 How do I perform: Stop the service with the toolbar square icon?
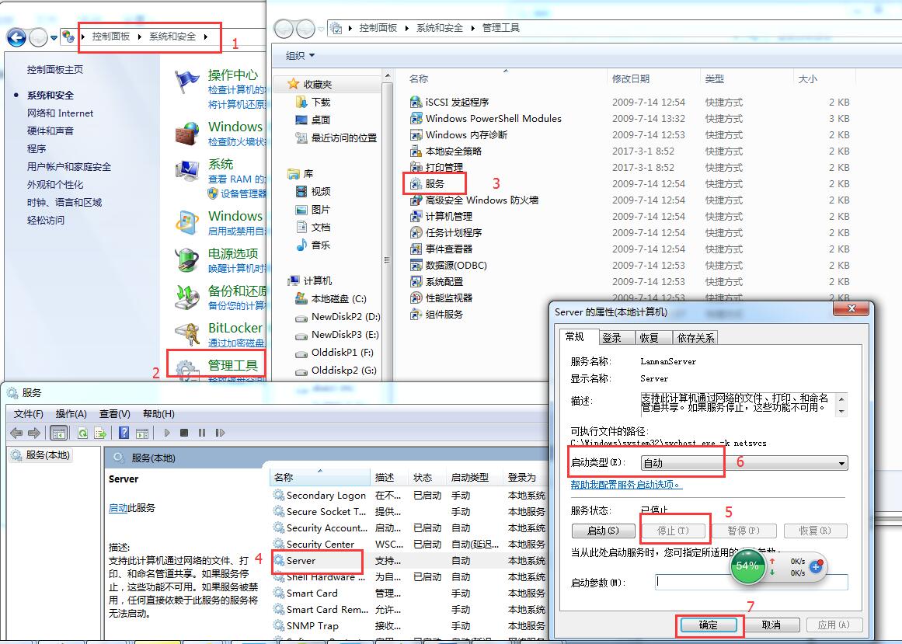(x=184, y=433)
